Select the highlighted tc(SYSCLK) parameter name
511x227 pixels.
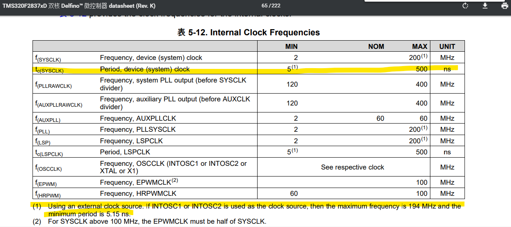click(x=49, y=70)
